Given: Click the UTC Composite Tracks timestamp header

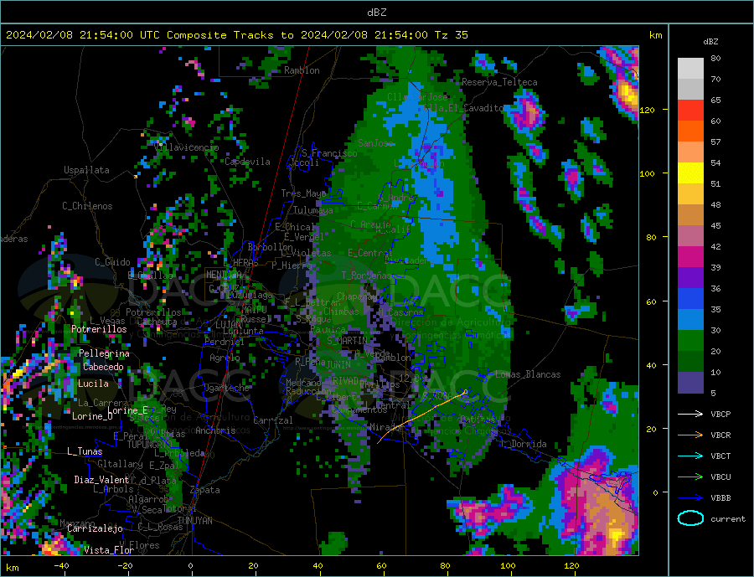Looking at the screenshot, I should pyautogui.click(x=237, y=35).
